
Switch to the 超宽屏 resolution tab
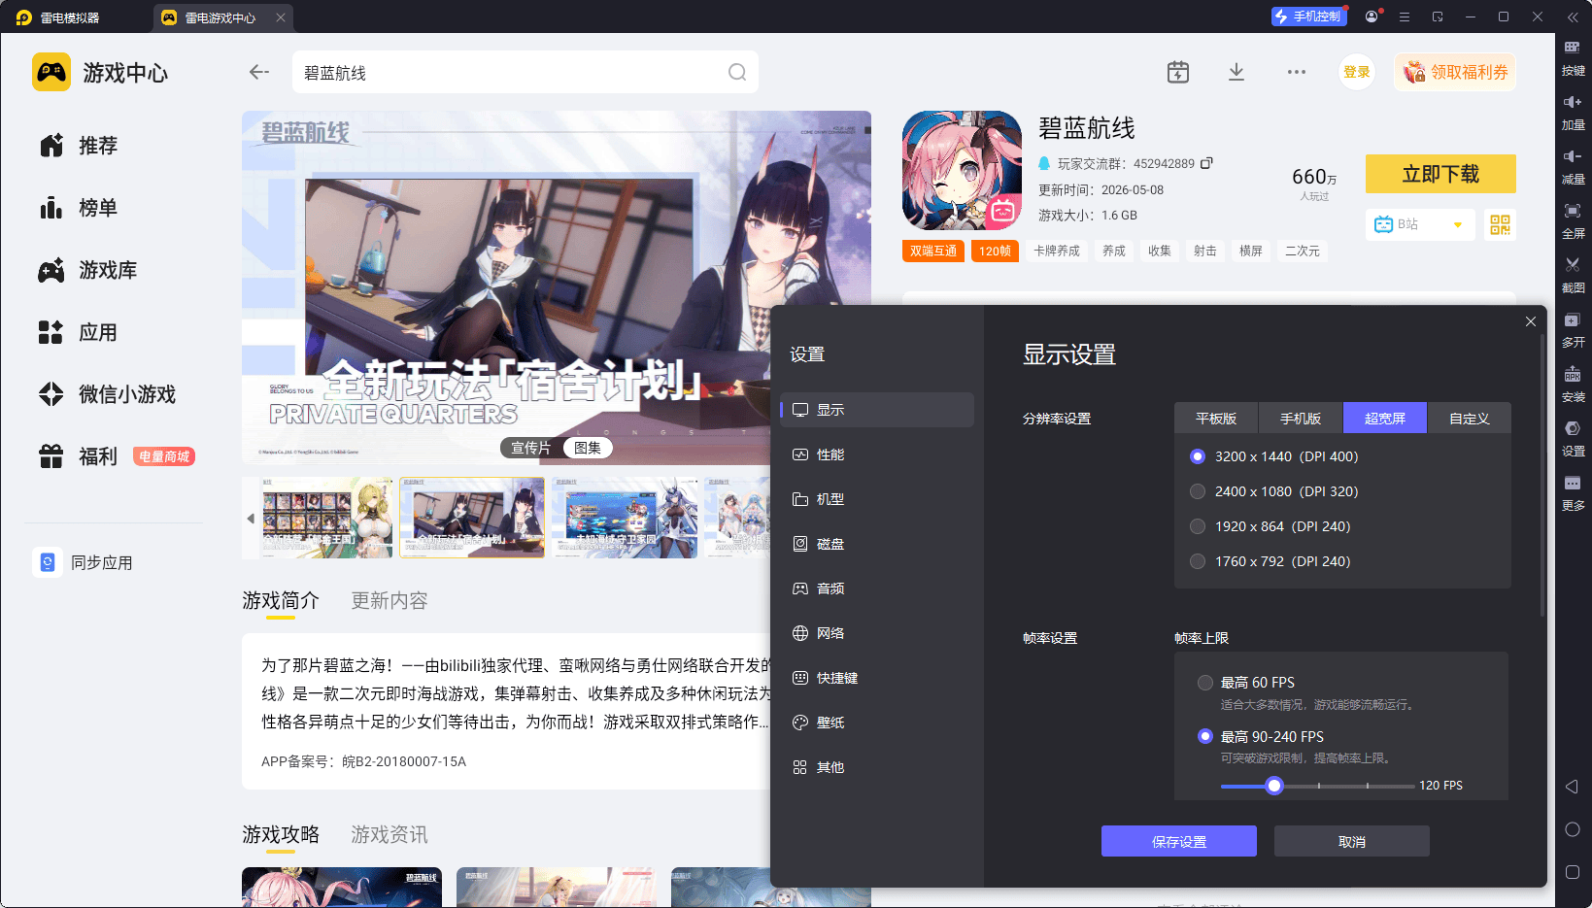[x=1385, y=419]
